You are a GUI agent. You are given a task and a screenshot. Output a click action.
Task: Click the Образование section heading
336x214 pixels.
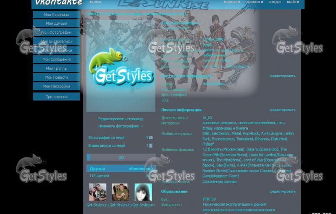pos(174,191)
